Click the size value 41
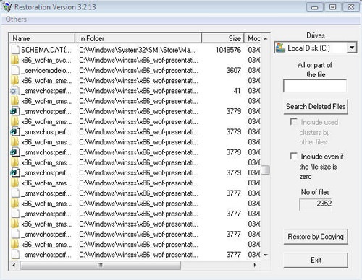Screen dimensions: 362x280 coord(237,91)
